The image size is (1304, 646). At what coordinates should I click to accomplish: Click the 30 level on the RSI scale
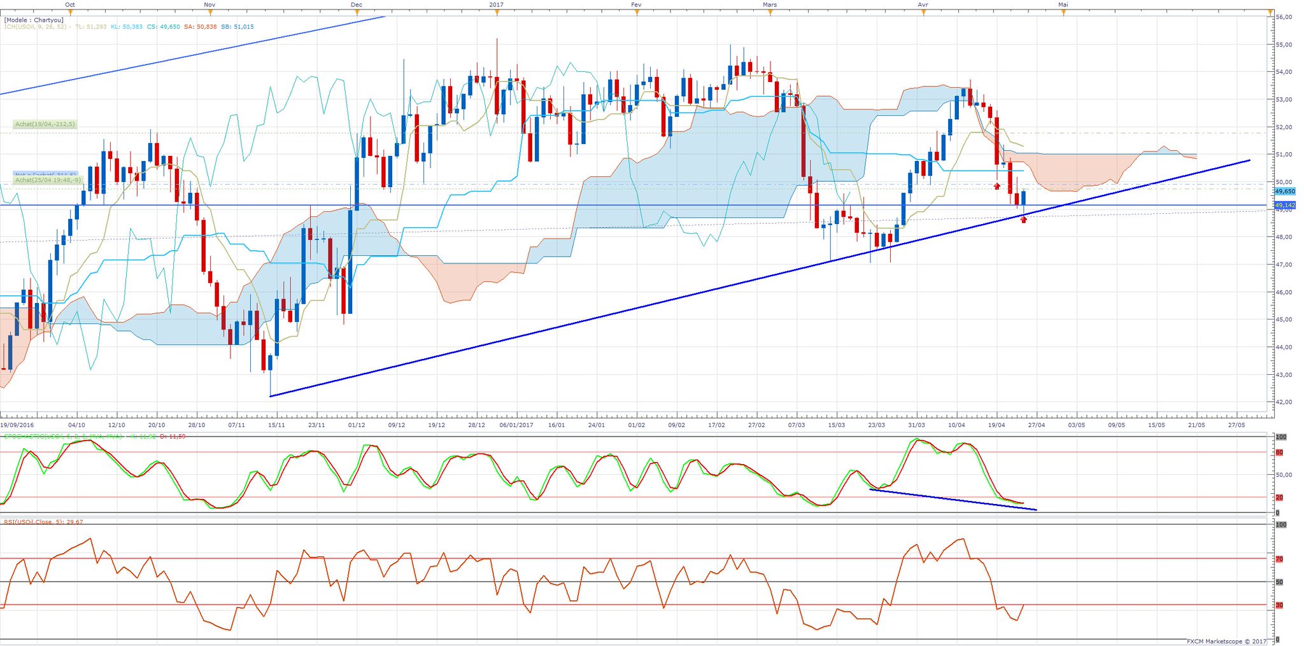1279,605
